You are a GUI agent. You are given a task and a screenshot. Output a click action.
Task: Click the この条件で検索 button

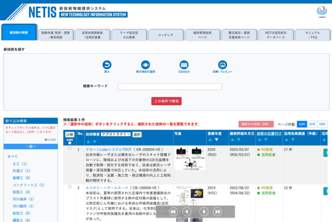(x=166, y=101)
